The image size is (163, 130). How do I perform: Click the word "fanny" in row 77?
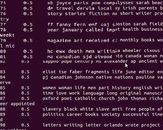(x=64, y=25)
